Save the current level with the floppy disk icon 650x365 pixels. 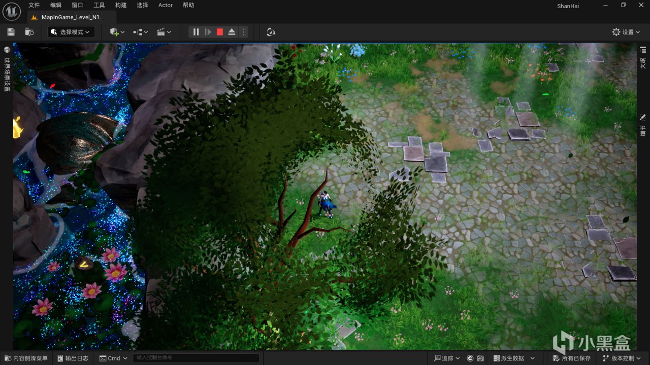coord(11,32)
